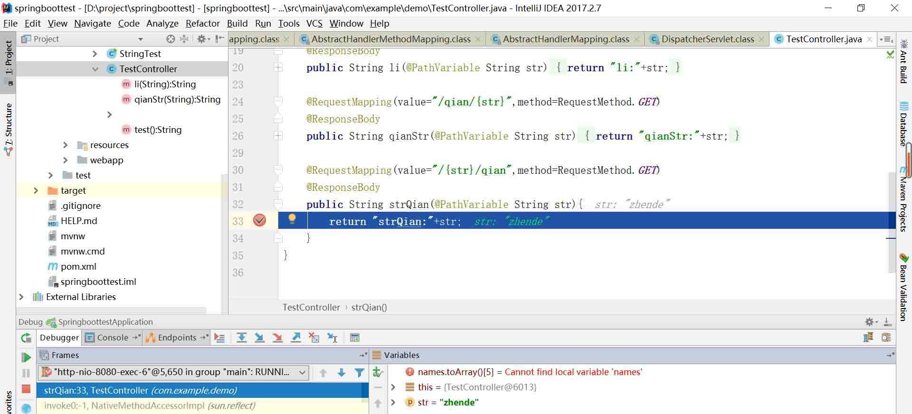The height and width of the screenshot is (414, 912).
Task: Open Database side panel
Action: click(903, 123)
